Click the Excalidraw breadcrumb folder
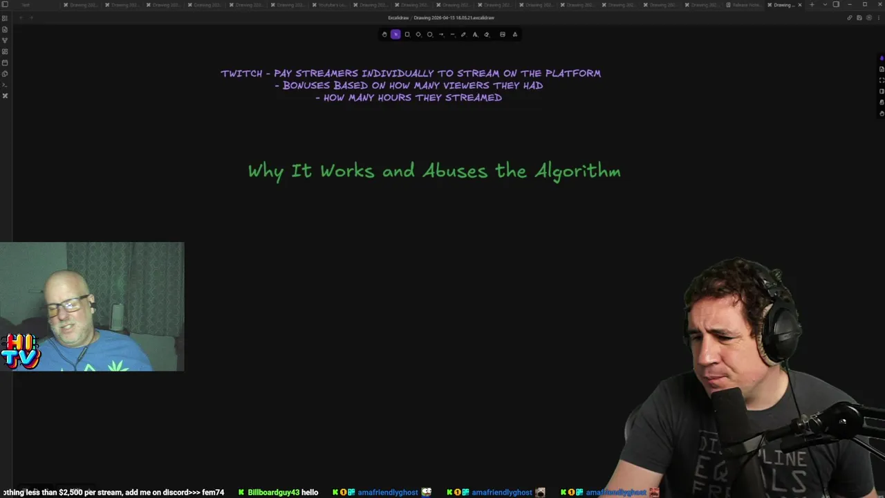The image size is (885, 498). point(398,18)
